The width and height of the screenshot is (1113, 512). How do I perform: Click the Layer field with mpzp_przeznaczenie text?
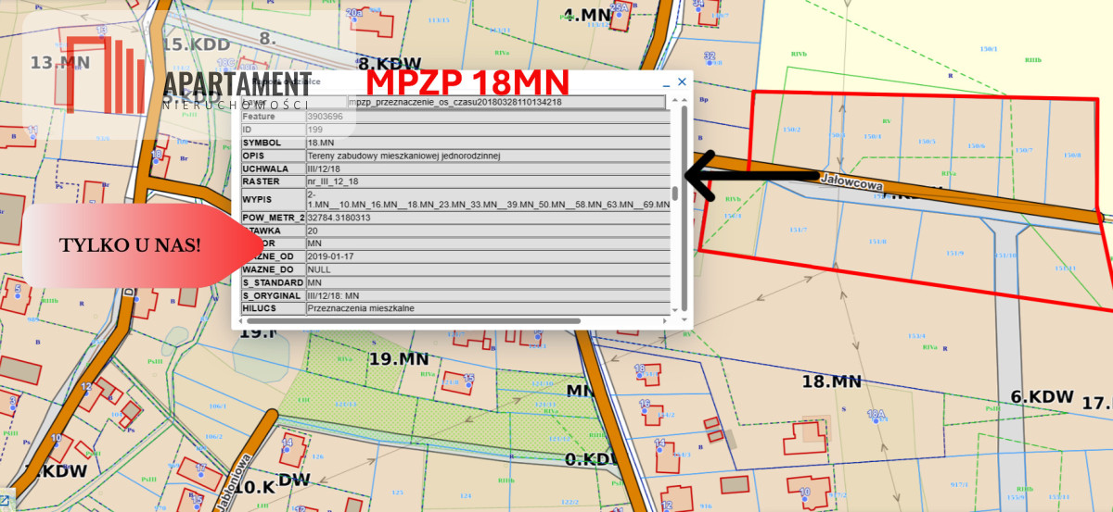(x=505, y=102)
